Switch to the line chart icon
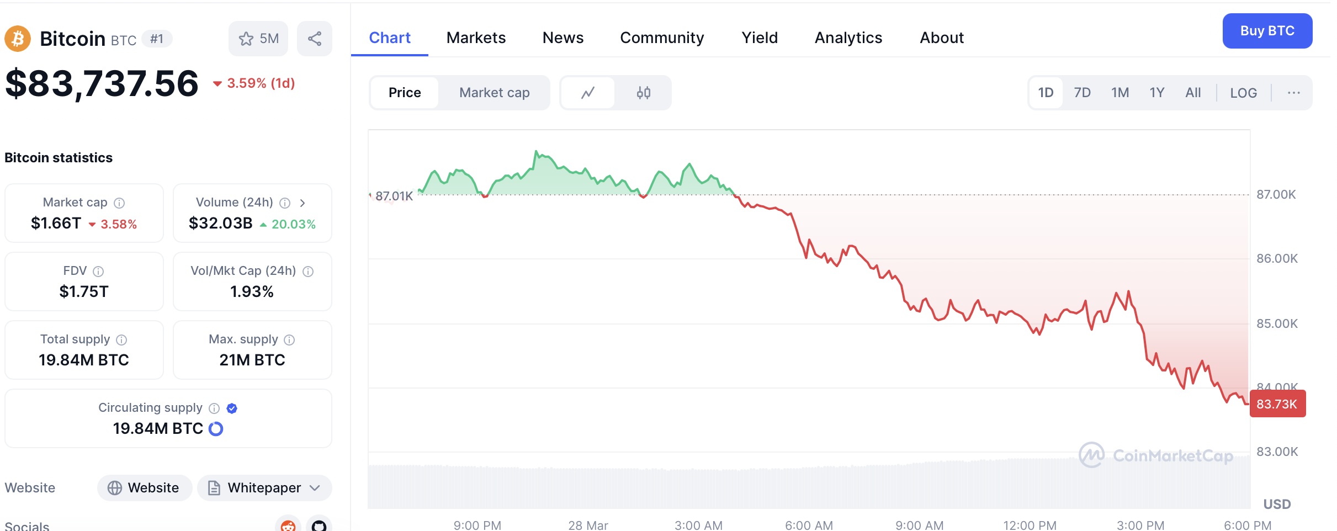Image resolution: width=1337 pixels, height=531 pixels. coord(588,93)
